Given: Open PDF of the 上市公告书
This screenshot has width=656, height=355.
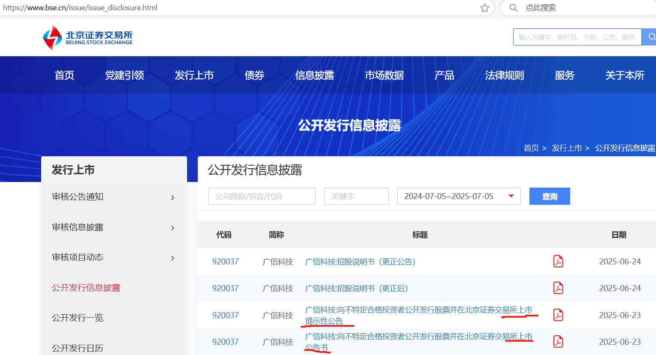Looking at the screenshot, I should 558,341.
